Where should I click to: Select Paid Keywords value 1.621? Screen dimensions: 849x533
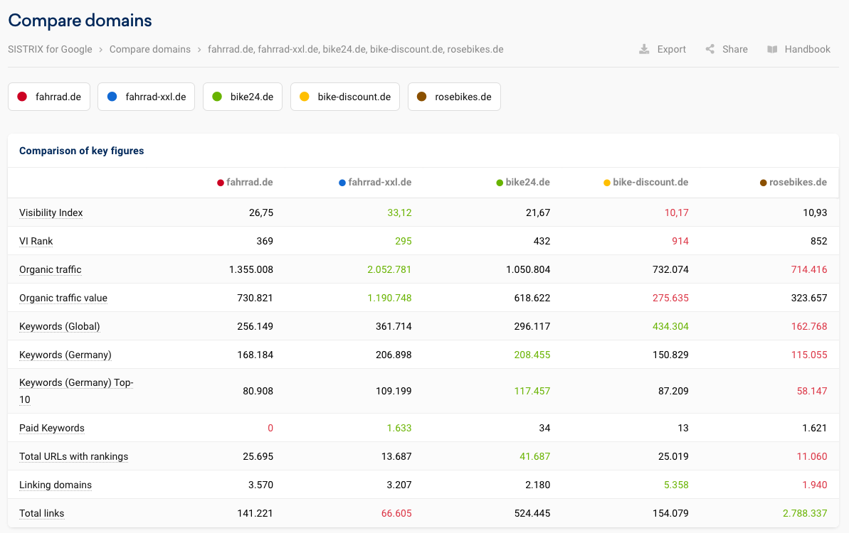815,428
